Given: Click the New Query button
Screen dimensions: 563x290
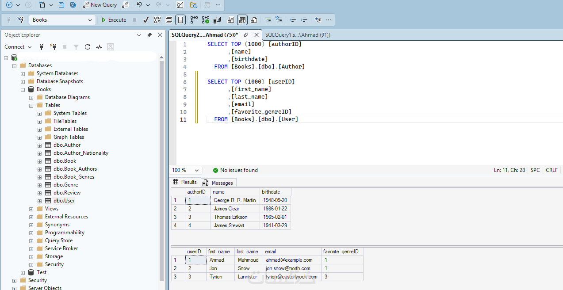Looking at the screenshot, I should [100, 5].
